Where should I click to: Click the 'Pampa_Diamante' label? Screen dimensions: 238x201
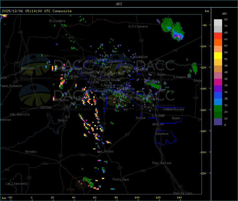click(11, 86)
